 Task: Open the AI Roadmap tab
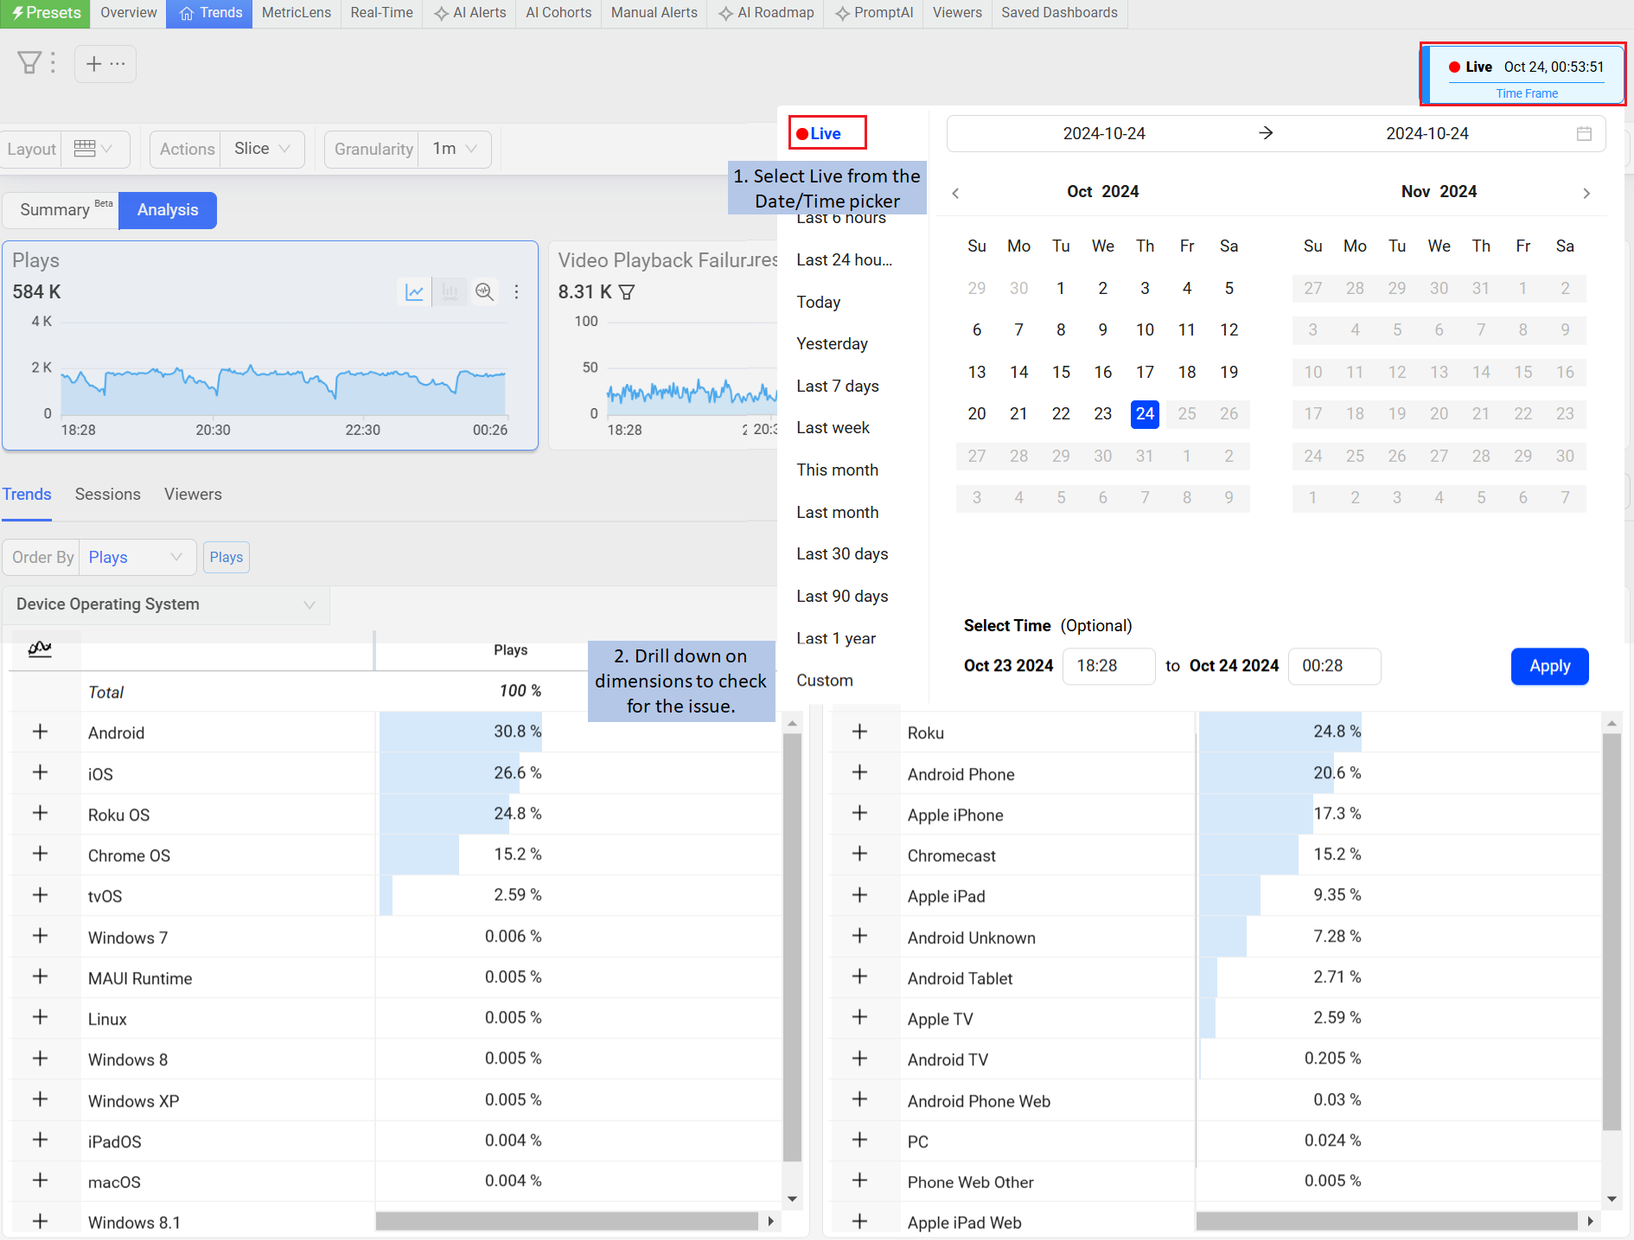tap(767, 13)
